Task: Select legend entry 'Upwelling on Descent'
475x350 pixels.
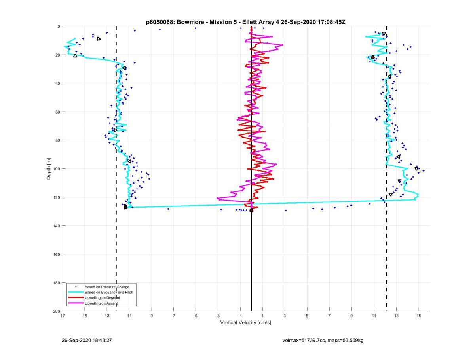Action: pyautogui.click(x=102, y=297)
